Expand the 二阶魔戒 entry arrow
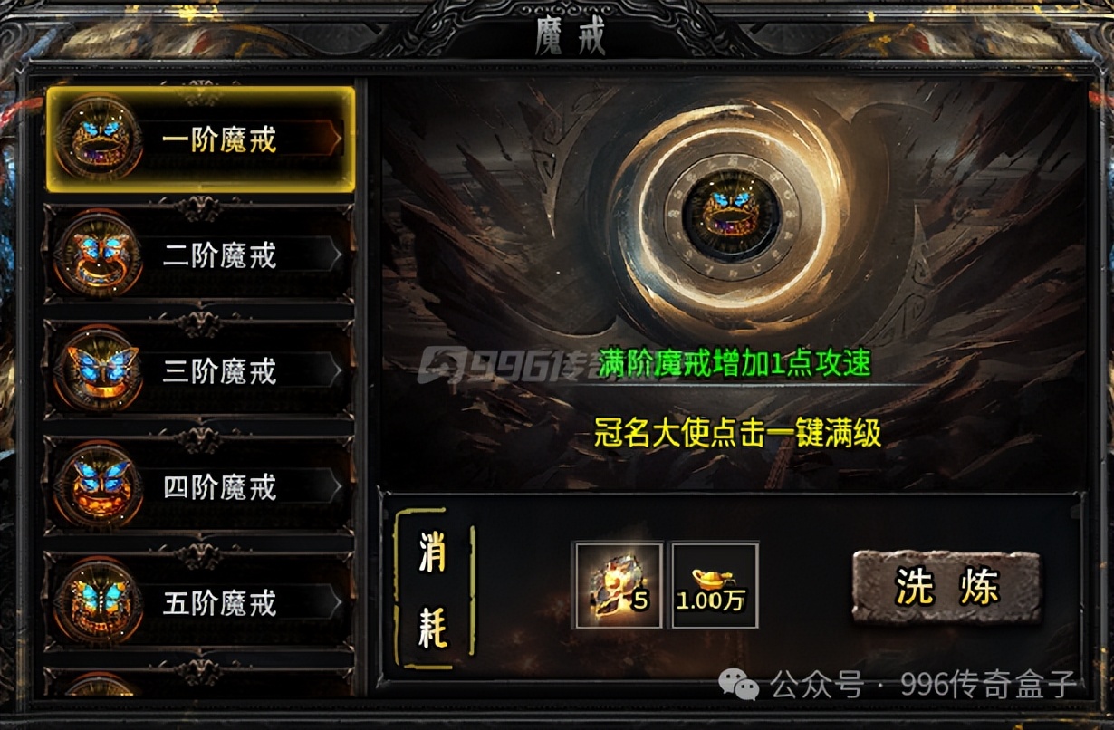 [x=335, y=256]
